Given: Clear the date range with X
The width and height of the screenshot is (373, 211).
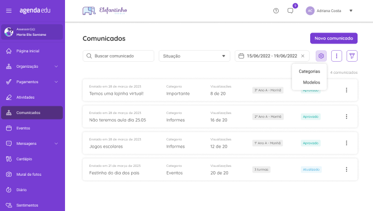Looking at the screenshot, I should pyautogui.click(x=302, y=56).
